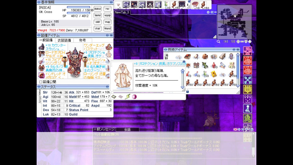Collapse the 装備アイテム window header toggle
Image resolution: width=293 pixels, height=165 pixels.
(x=39, y=35)
